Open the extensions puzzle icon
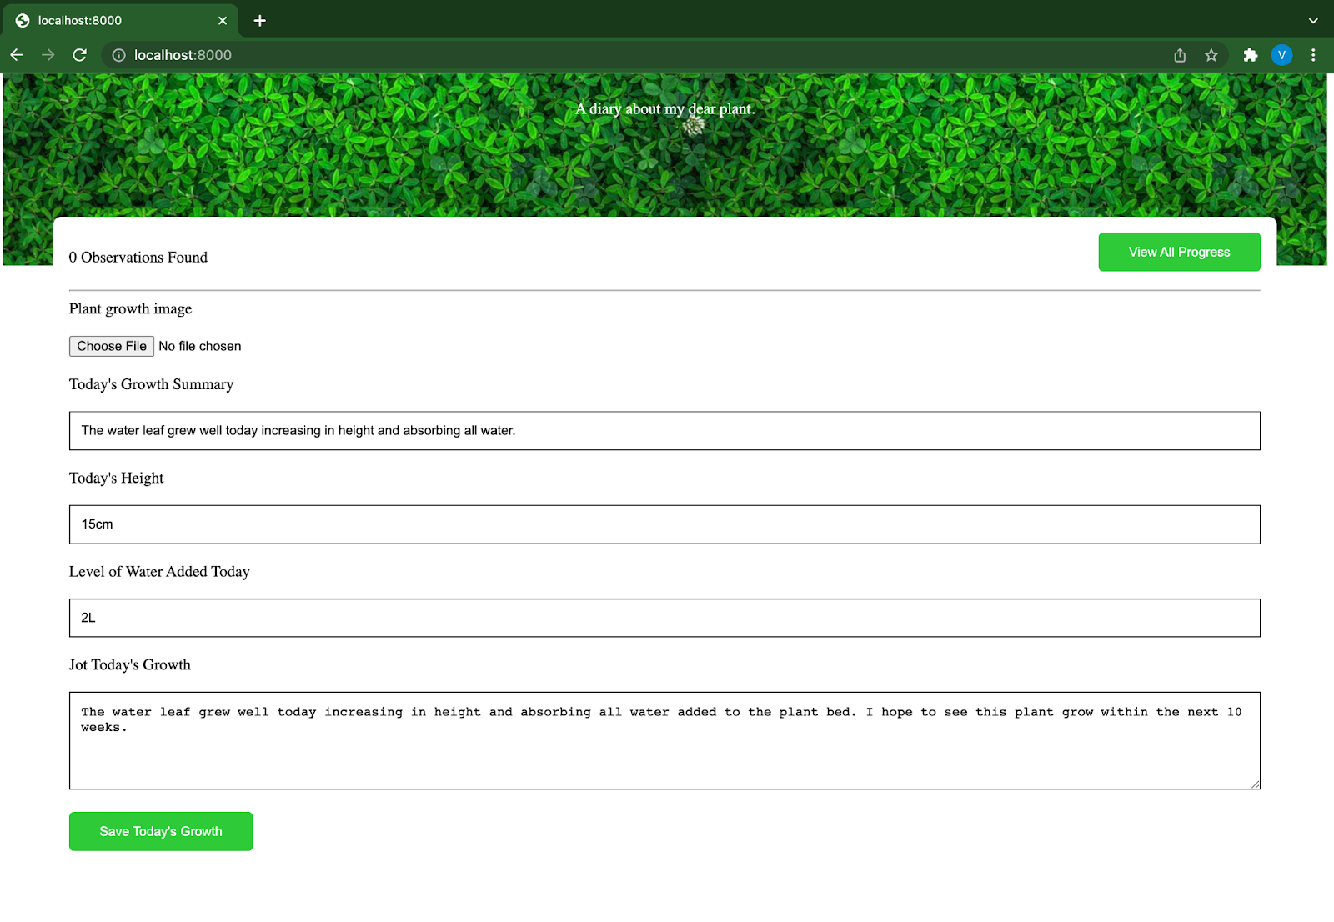The height and width of the screenshot is (922, 1334). [x=1251, y=54]
